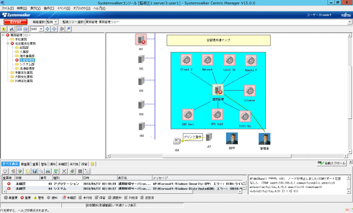Toggle the 自動スクロール auto-scroll button
The image size is (353, 213).
tap(331, 163)
